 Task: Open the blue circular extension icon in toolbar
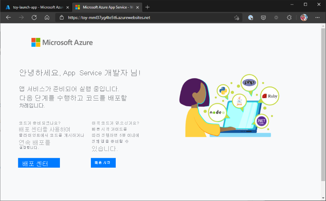coord(251,17)
